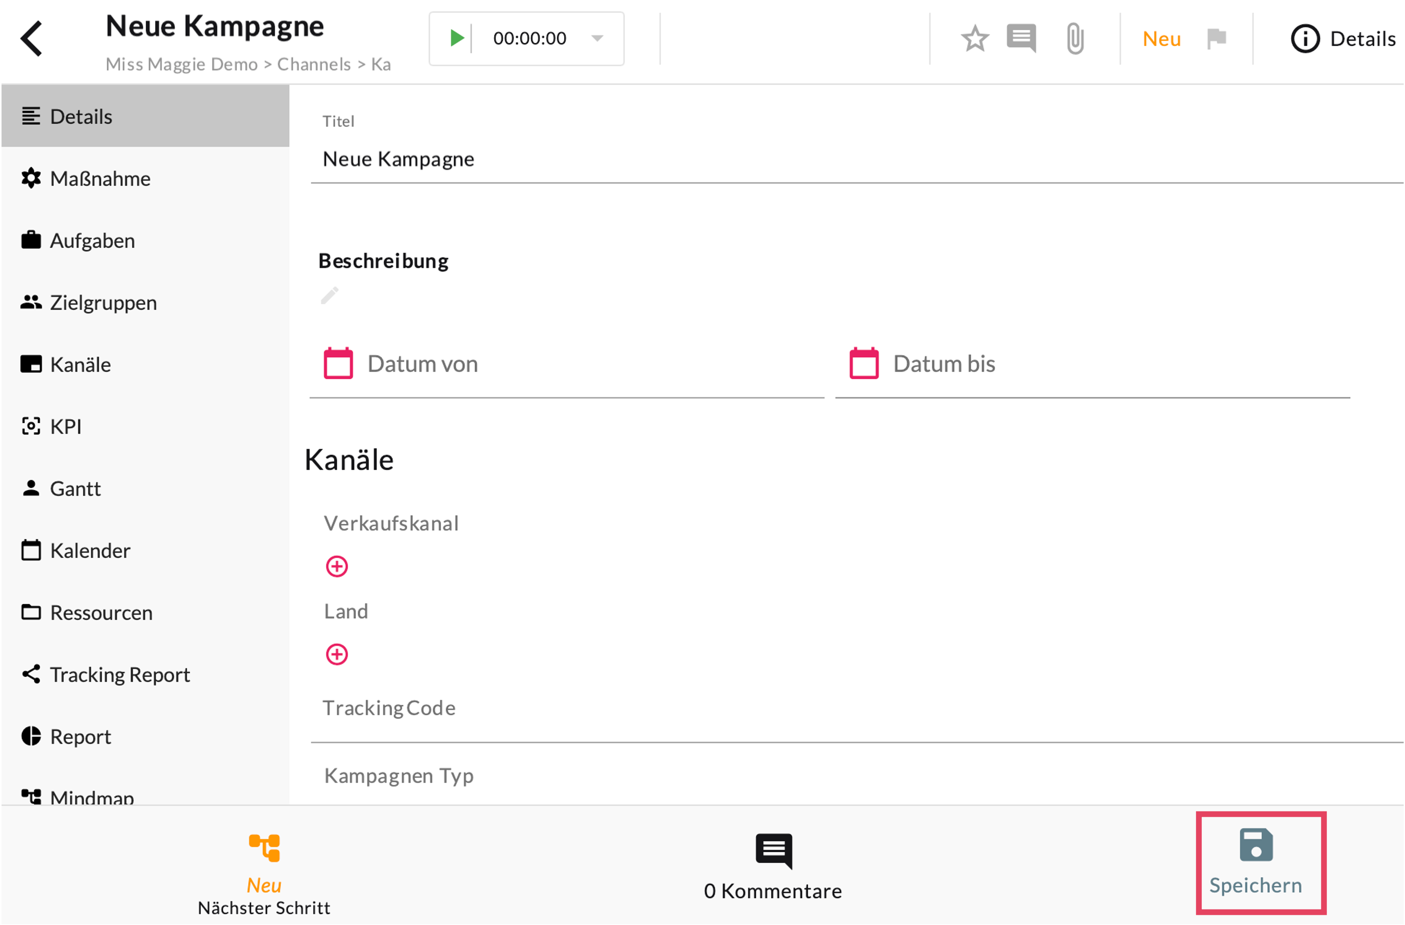This screenshot has height=925, width=1405.
Task: Switch to the Zielgruppen sidebar tab
Action: click(x=103, y=303)
